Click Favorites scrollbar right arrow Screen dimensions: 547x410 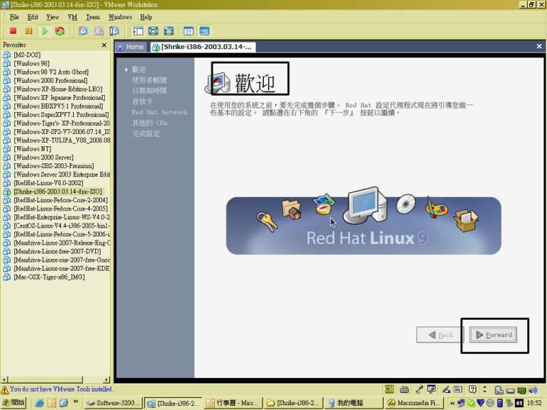click(x=107, y=380)
